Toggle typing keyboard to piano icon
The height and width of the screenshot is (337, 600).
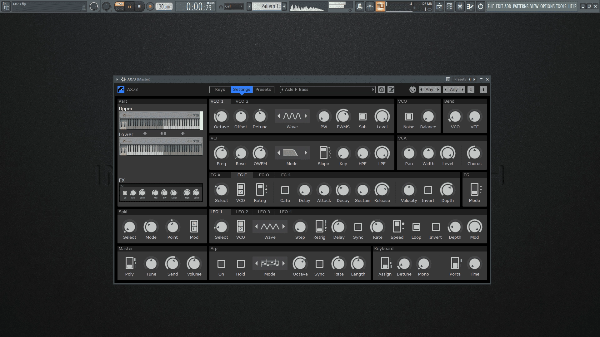coord(380,6)
